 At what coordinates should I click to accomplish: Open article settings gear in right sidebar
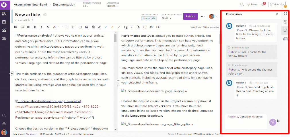[285, 13]
